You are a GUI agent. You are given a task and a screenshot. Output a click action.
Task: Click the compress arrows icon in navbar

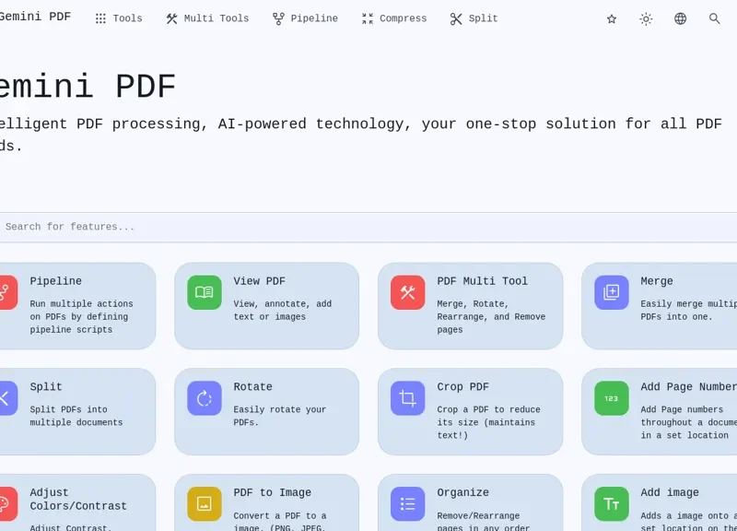(x=367, y=18)
